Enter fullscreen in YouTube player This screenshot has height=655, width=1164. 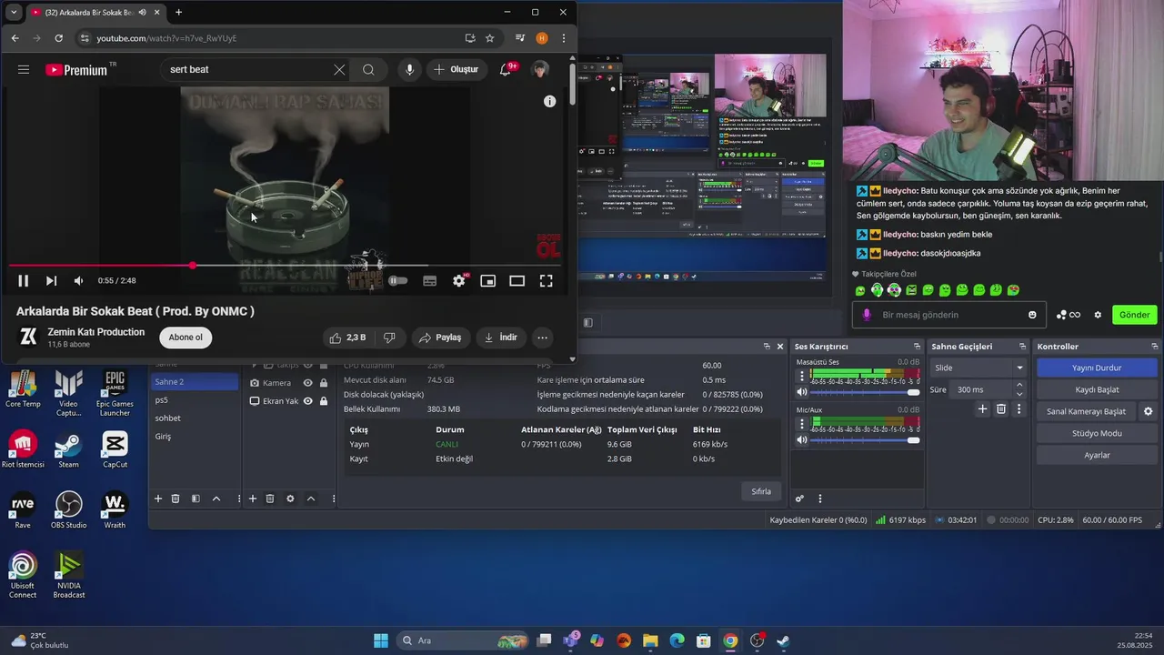(547, 281)
